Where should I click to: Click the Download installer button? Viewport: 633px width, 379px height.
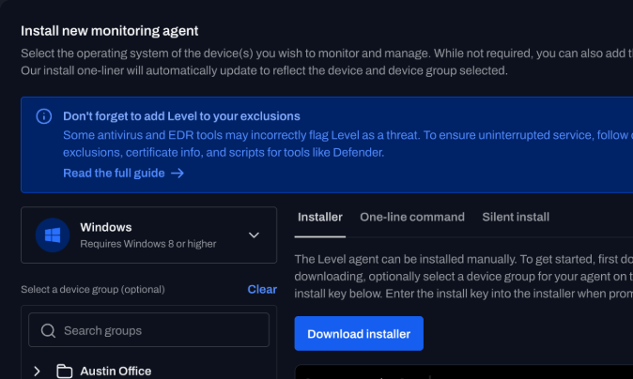click(x=359, y=333)
